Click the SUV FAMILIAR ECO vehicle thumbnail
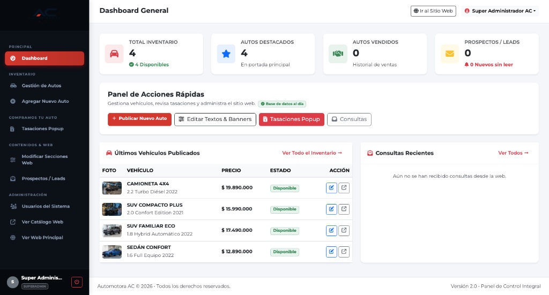This screenshot has width=549, height=295. click(112, 230)
